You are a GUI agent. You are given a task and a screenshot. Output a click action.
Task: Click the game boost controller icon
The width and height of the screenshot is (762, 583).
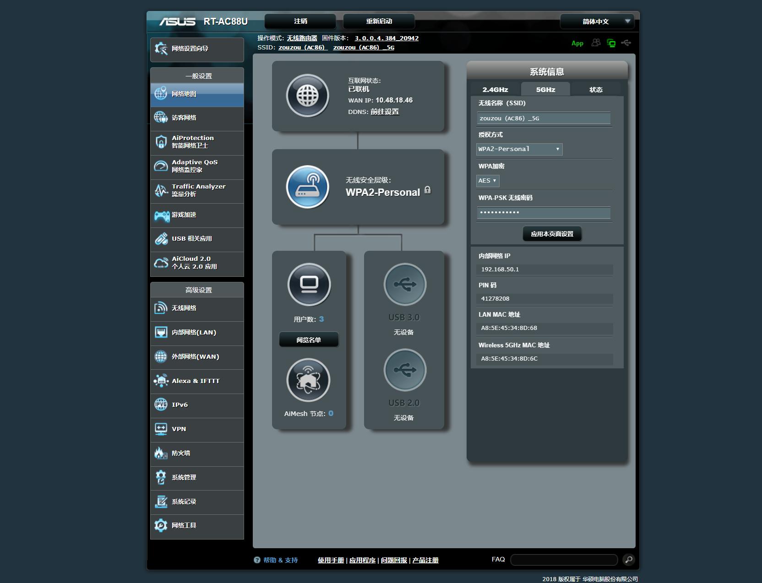pyautogui.click(x=162, y=215)
